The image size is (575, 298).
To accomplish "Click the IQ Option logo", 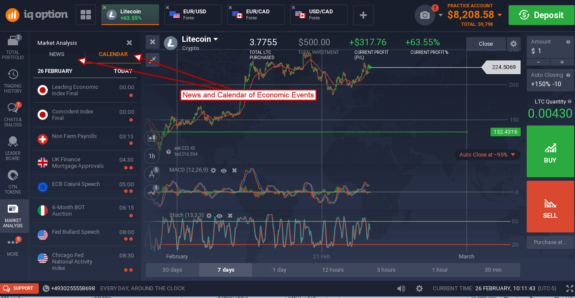I will click(x=37, y=15).
